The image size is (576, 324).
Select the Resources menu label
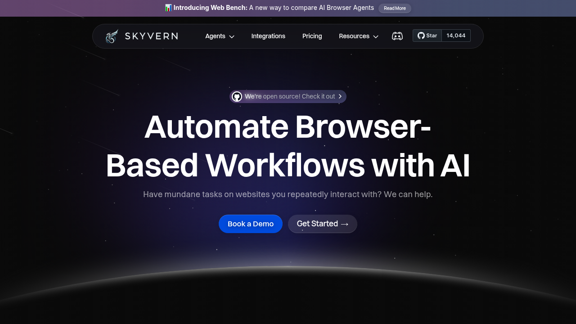point(354,36)
